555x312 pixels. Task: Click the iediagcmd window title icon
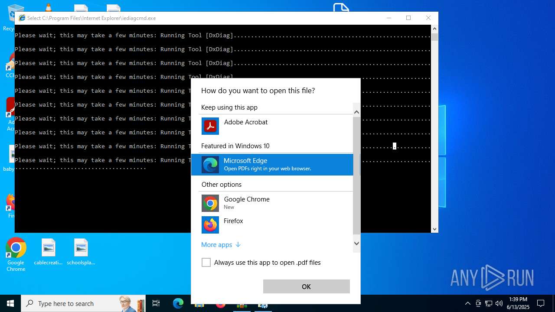click(22, 18)
